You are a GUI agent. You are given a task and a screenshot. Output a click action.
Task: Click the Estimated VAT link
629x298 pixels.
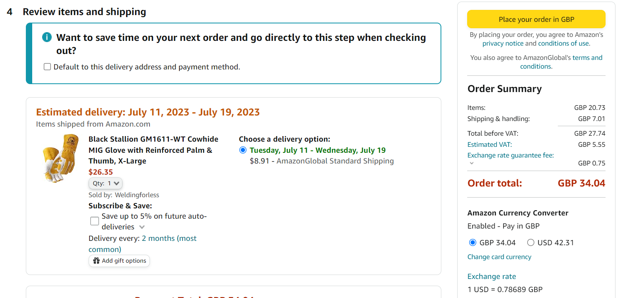coord(489,144)
